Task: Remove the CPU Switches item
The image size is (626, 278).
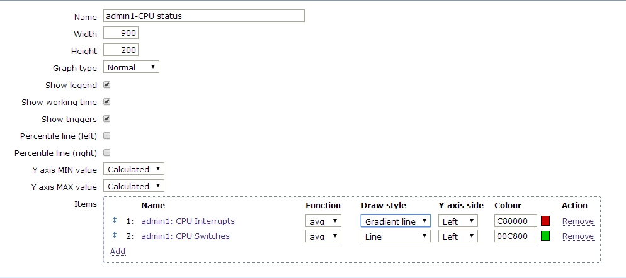Action: 578,236
